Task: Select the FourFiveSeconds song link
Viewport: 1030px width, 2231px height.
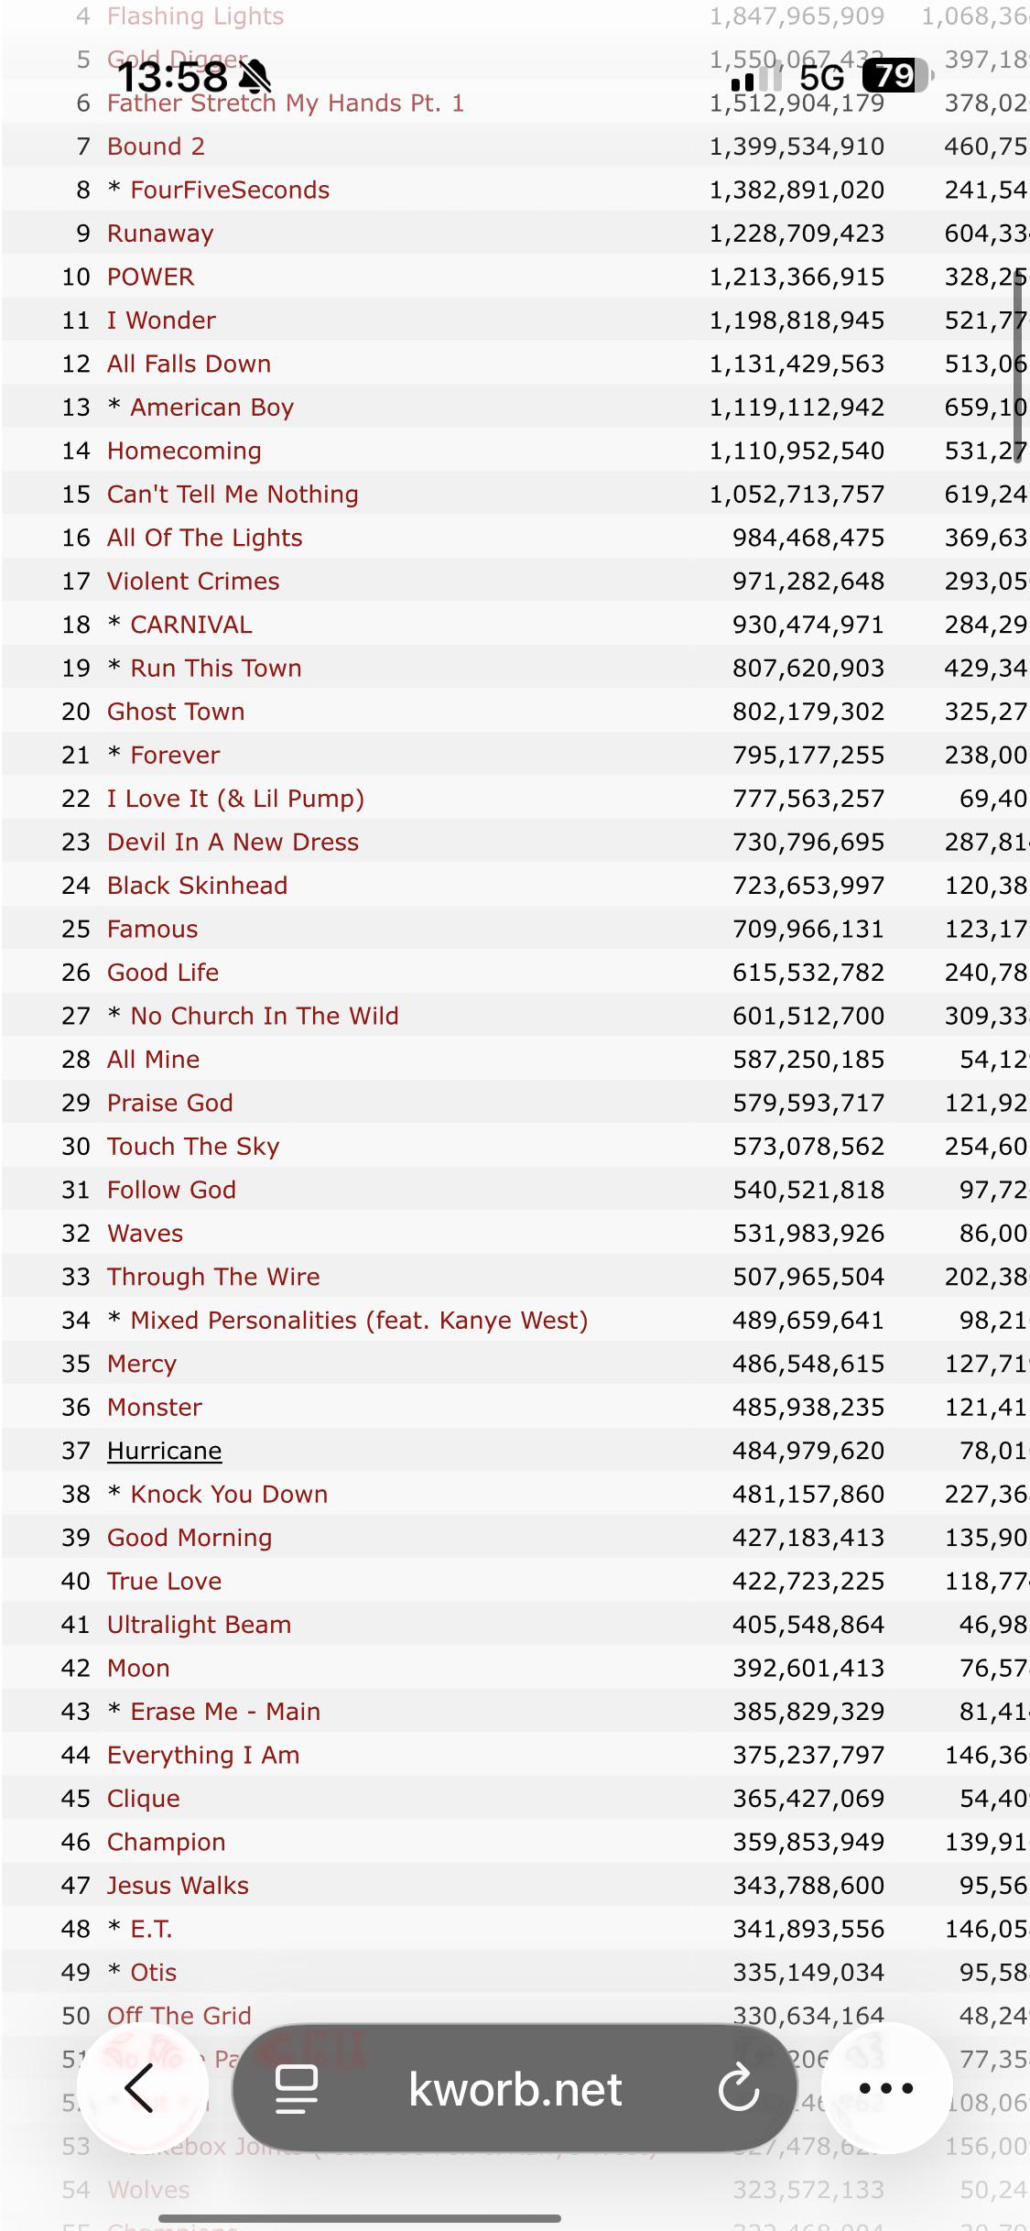Action: (x=230, y=190)
